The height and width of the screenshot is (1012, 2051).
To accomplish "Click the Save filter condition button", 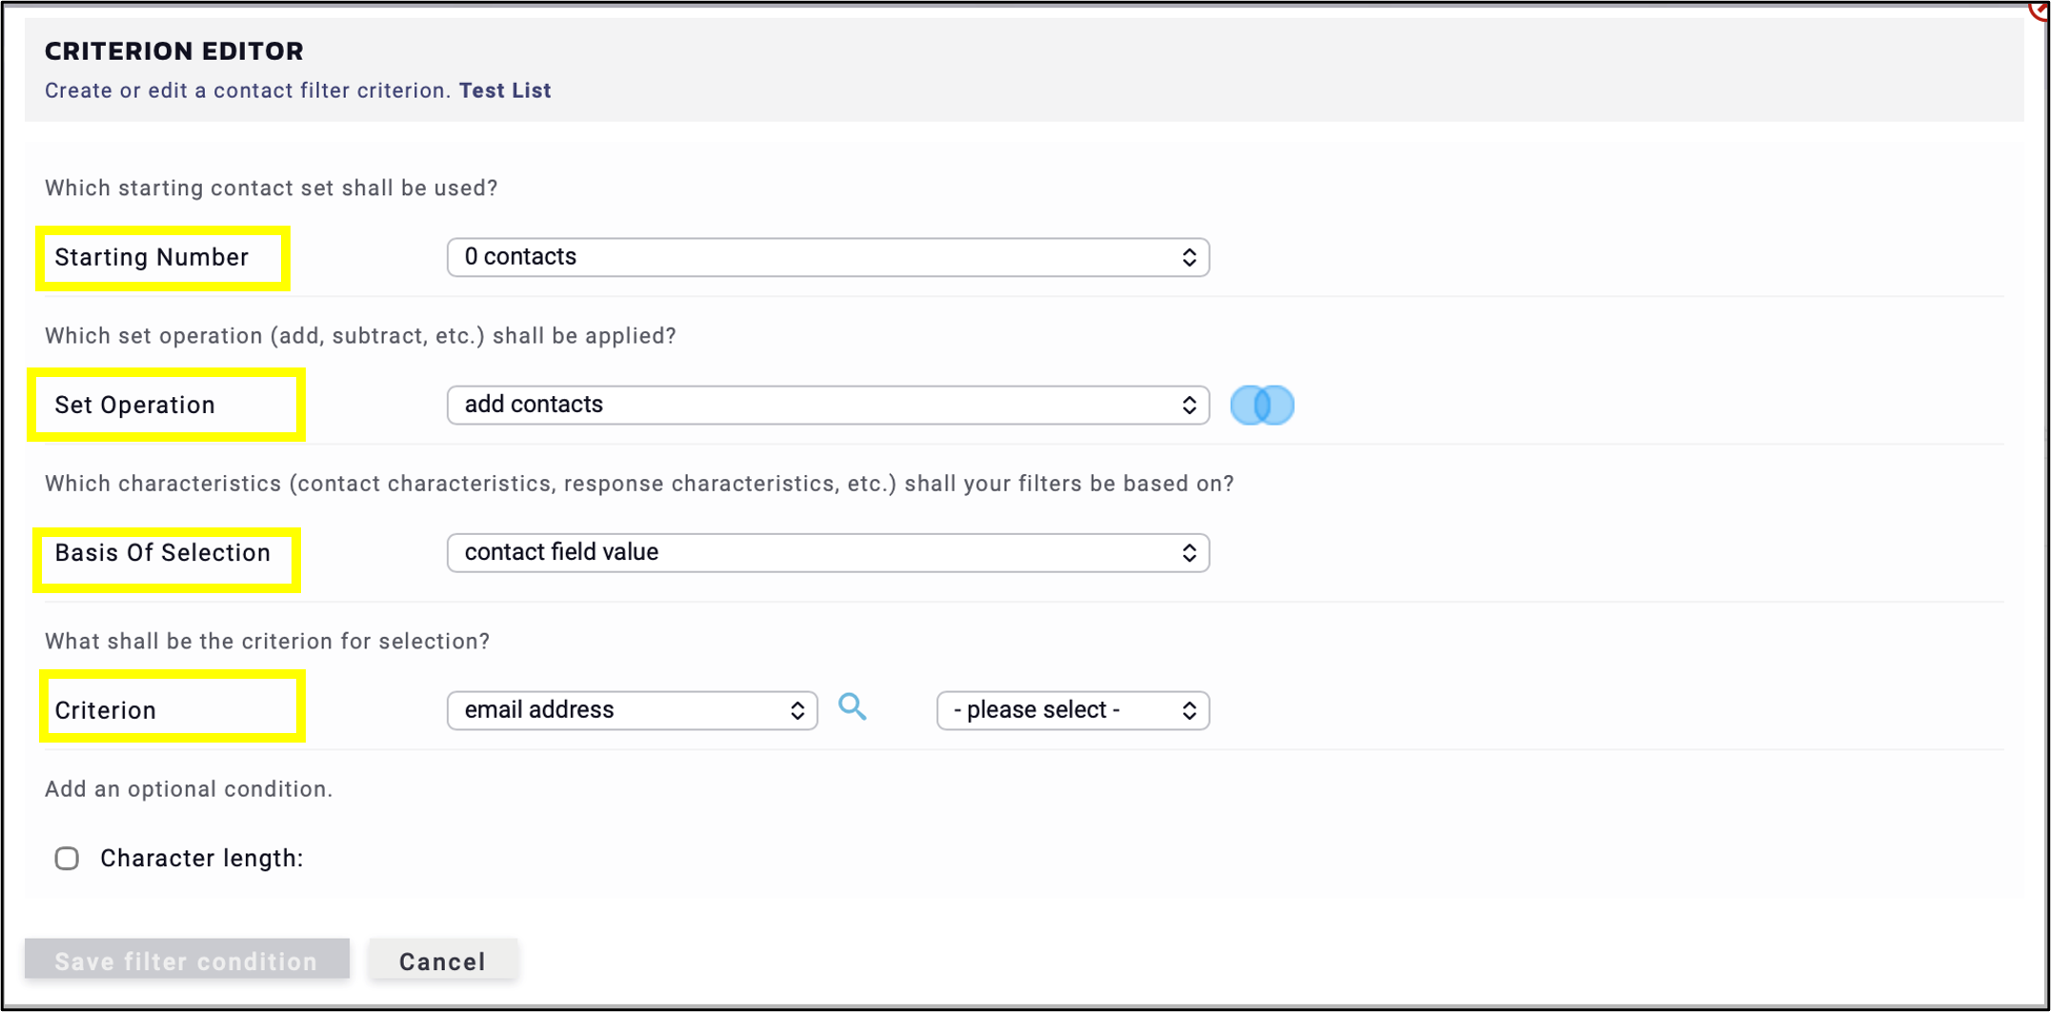I will pos(187,961).
